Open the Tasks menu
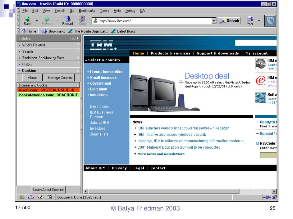Image resolution: width=293 pixels, height=219 pixels. (104, 11)
